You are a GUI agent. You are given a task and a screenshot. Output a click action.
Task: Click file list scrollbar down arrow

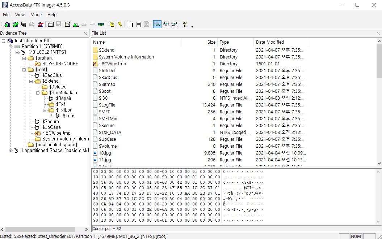click(x=379, y=164)
